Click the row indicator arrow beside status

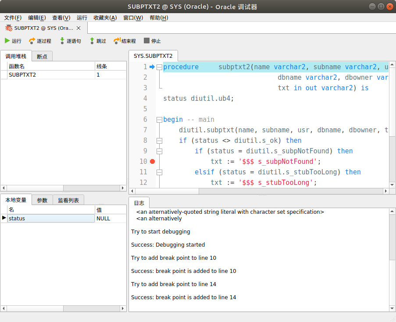click(4, 218)
